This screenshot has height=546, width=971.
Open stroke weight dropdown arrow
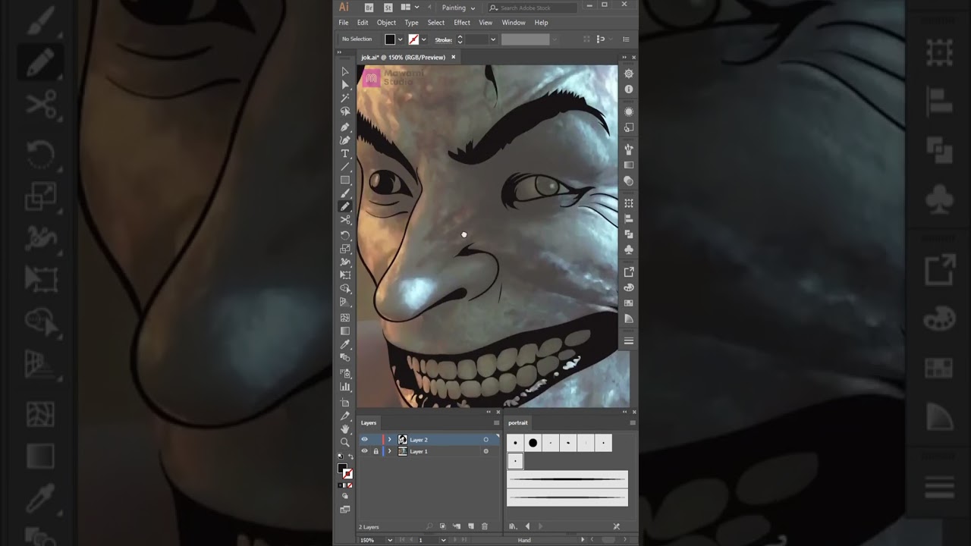493,39
